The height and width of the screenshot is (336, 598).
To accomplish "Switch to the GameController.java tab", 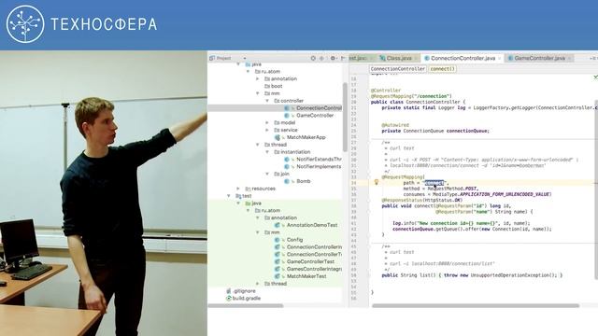I will 540,58.
